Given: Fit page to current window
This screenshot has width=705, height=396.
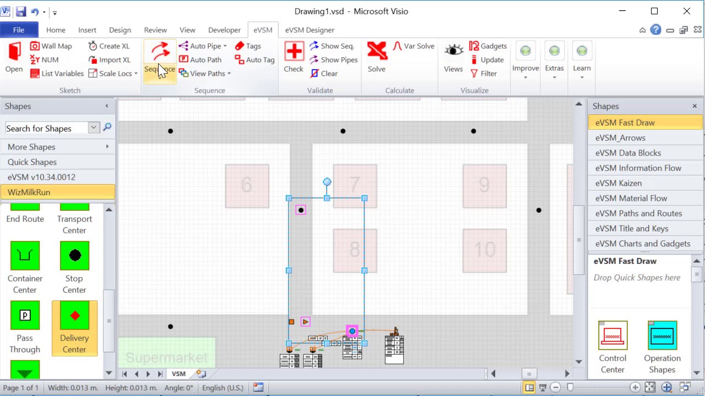Looking at the screenshot, I should pos(650,388).
